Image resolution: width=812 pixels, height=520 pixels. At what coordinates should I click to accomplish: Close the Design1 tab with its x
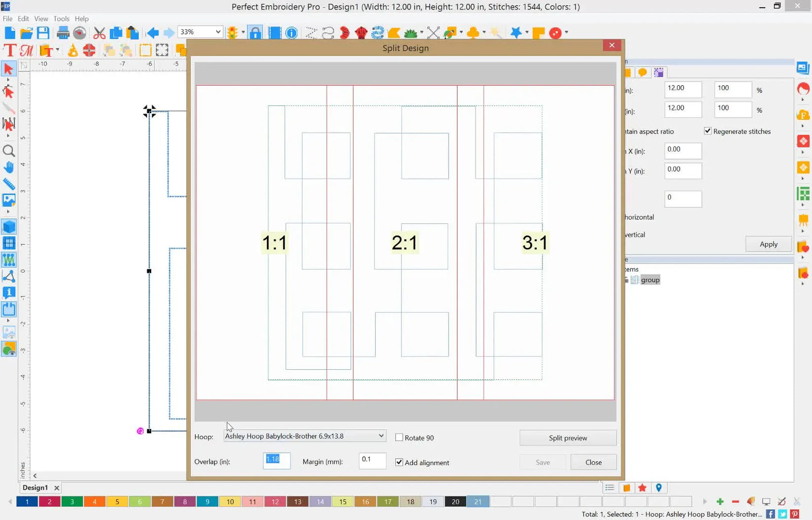point(57,488)
